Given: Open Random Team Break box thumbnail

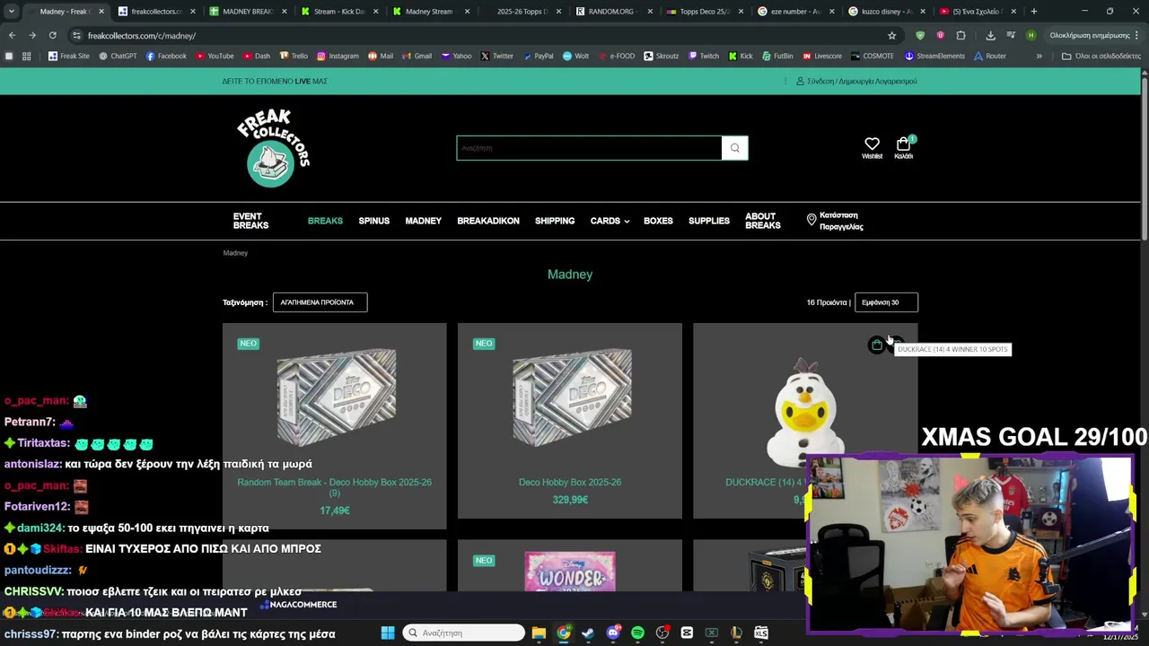Looking at the screenshot, I should (336, 397).
